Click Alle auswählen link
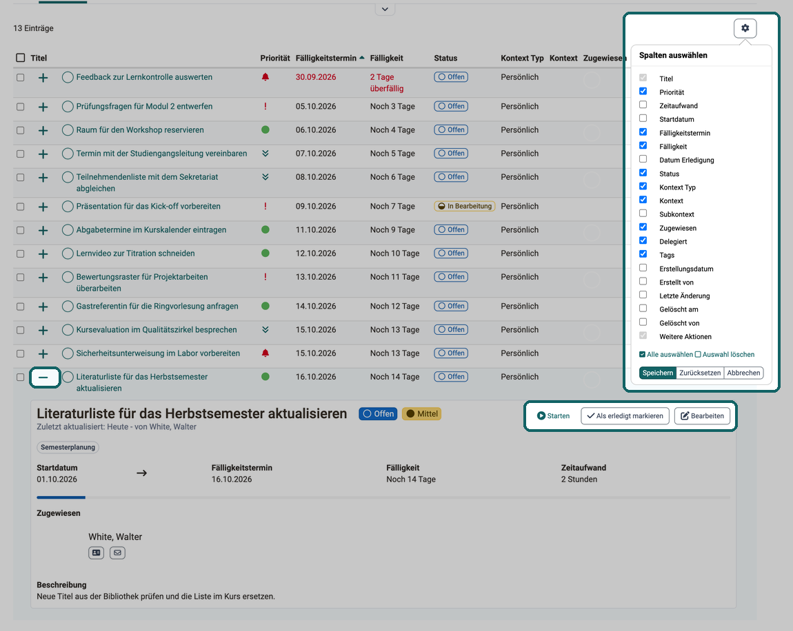This screenshot has height=631, width=793. pos(666,355)
